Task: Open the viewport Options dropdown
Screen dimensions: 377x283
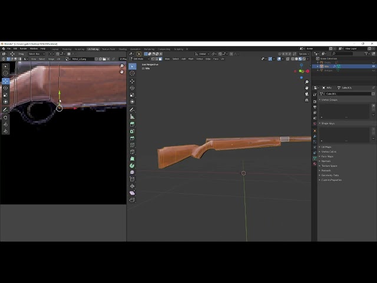Action: coord(304,54)
